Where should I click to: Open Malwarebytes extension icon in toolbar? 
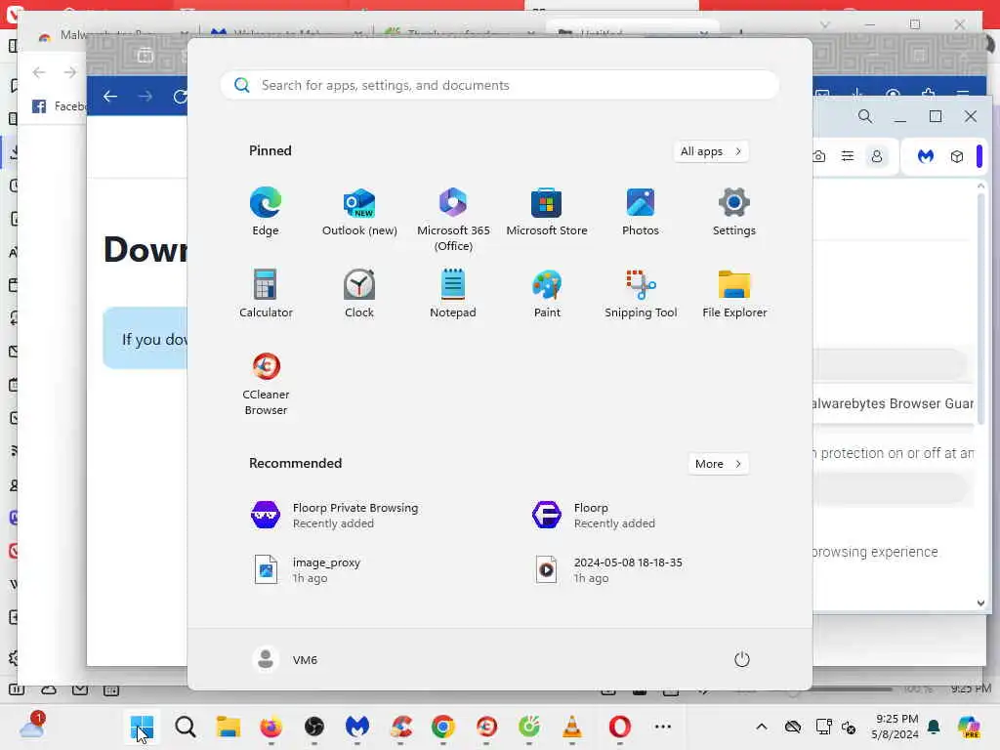[926, 156]
